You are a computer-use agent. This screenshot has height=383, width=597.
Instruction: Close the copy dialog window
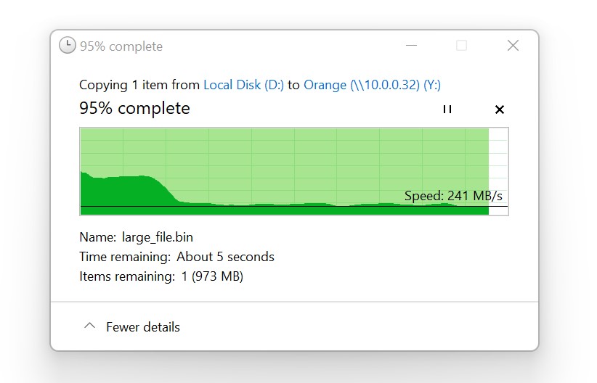coord(513,46)
